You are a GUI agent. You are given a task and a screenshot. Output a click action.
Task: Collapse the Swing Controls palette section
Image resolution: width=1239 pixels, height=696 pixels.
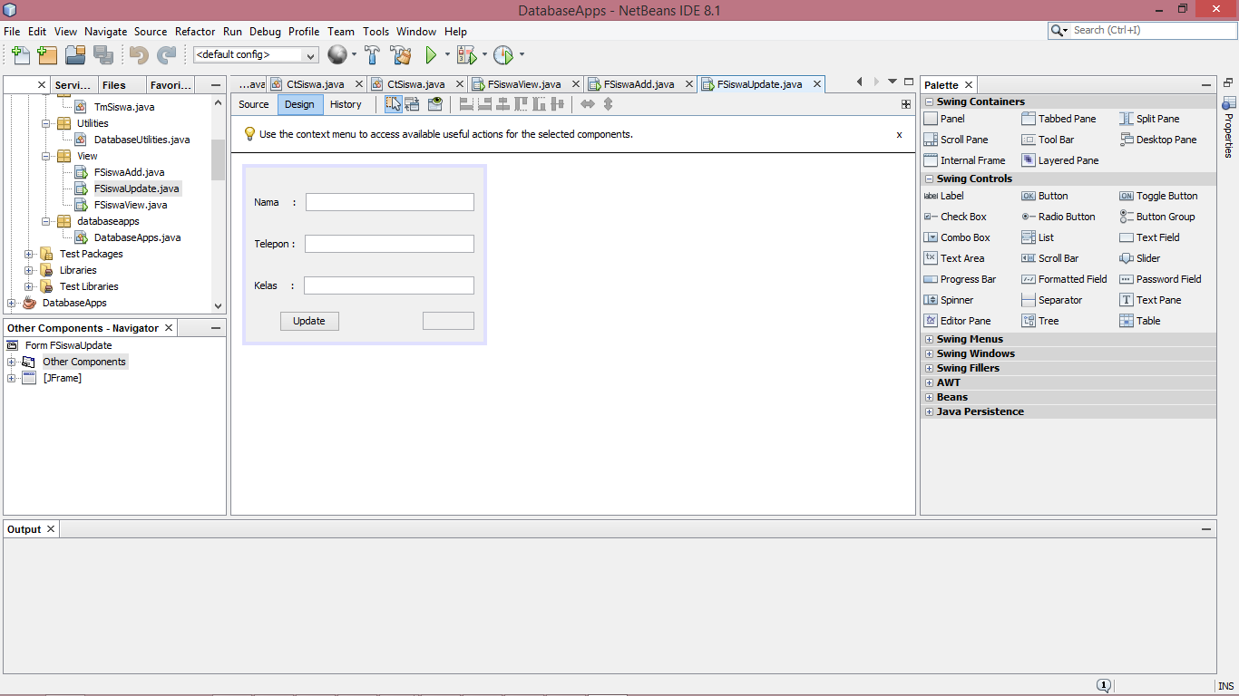[x=929, y=179]
